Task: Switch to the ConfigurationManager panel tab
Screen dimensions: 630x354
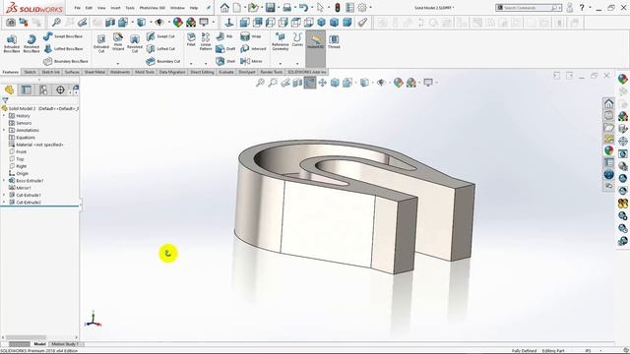Action: pyautogui.click(x=43, y=89)
